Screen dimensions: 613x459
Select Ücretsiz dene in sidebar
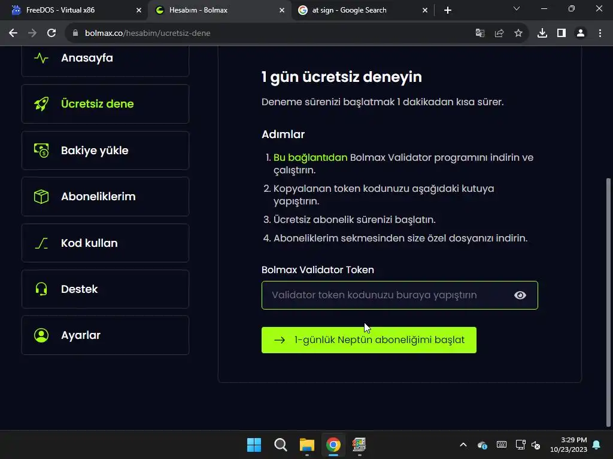(x=105, y=104)
